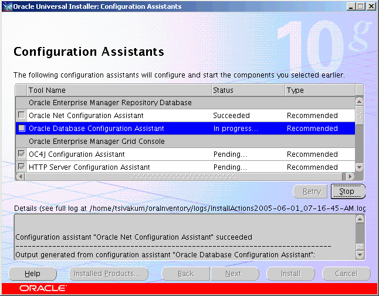Click the Stop button
Screen dimensions: 379x296
click(x=348, y=191)
